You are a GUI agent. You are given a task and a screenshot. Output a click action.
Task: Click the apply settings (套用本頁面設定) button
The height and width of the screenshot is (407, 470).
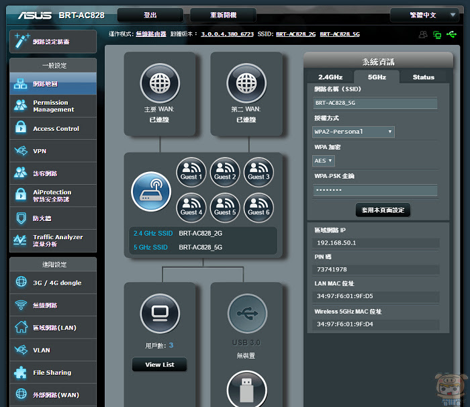[x=383, y=210]
